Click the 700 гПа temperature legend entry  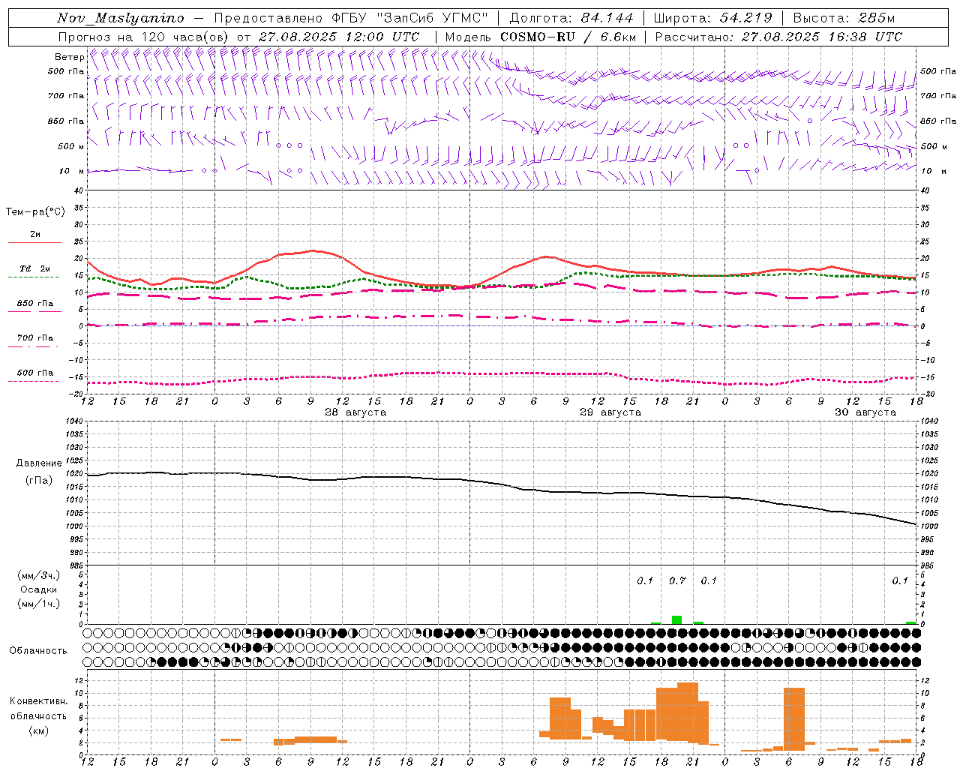coord(35,338)
